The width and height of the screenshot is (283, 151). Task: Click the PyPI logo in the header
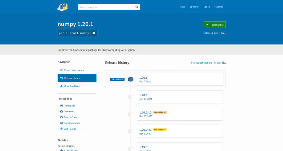click(x=63, y=7)
